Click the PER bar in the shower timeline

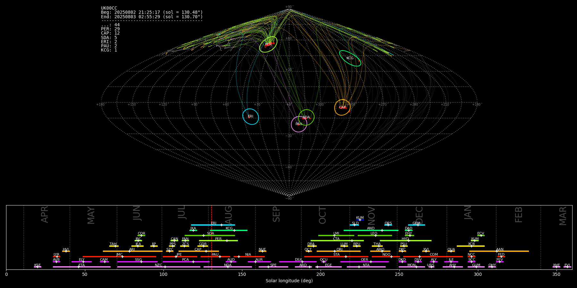pyautogui.click(x=218, y=241)
